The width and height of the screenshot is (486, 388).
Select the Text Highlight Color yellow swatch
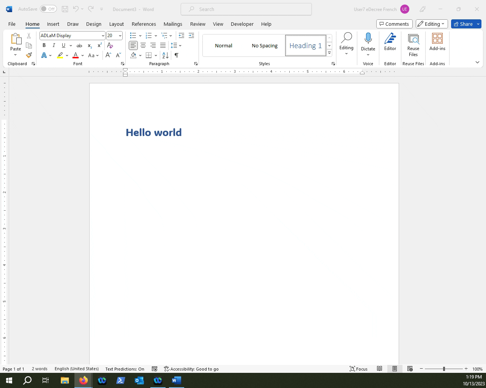pos(60,55)
